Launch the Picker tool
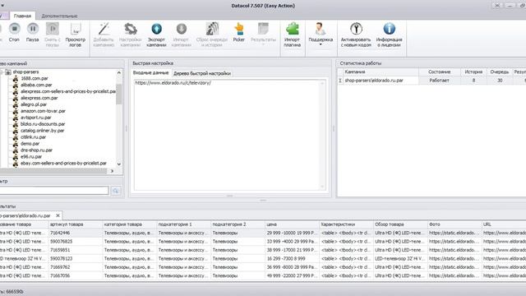Viewport: 526px width, 296px height. 239,32
